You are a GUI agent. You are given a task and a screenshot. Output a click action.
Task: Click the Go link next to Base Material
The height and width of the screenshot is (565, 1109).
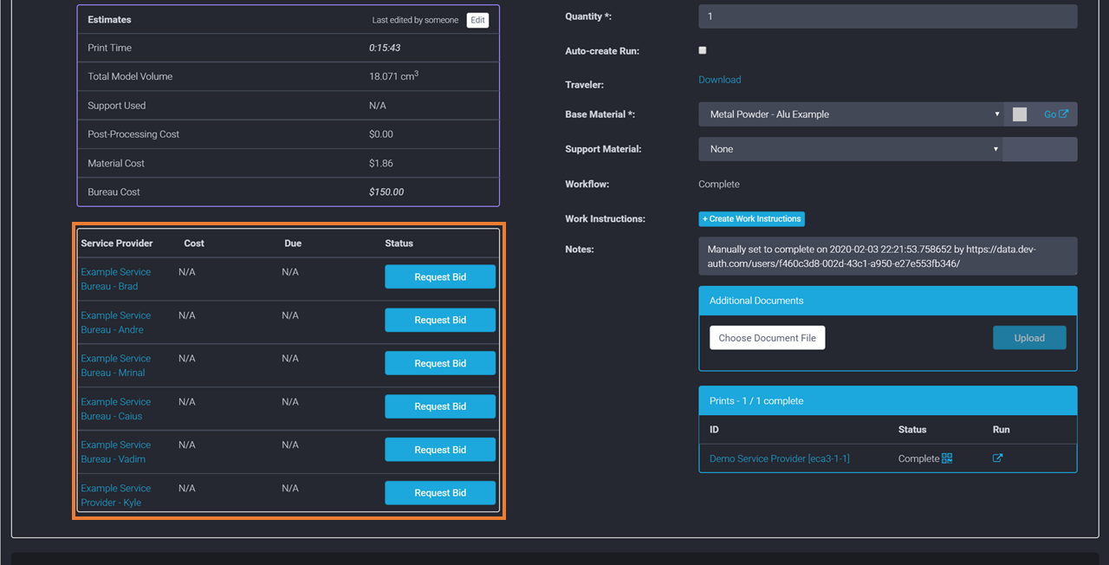click(1055, 114)
